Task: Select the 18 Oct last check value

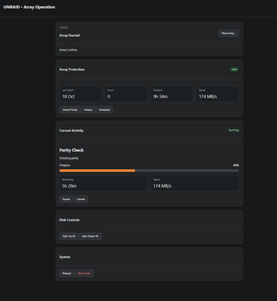Action: click(68, 97)
